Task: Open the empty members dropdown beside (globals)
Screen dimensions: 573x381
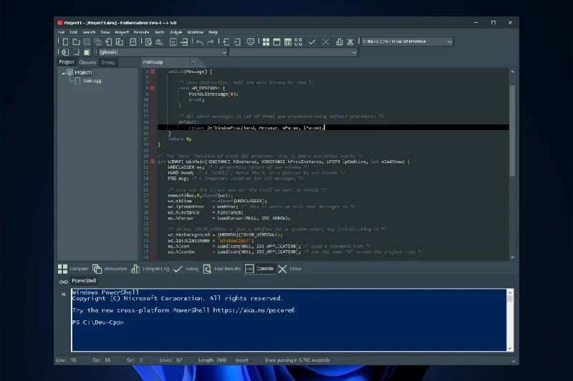Action: 354,52
